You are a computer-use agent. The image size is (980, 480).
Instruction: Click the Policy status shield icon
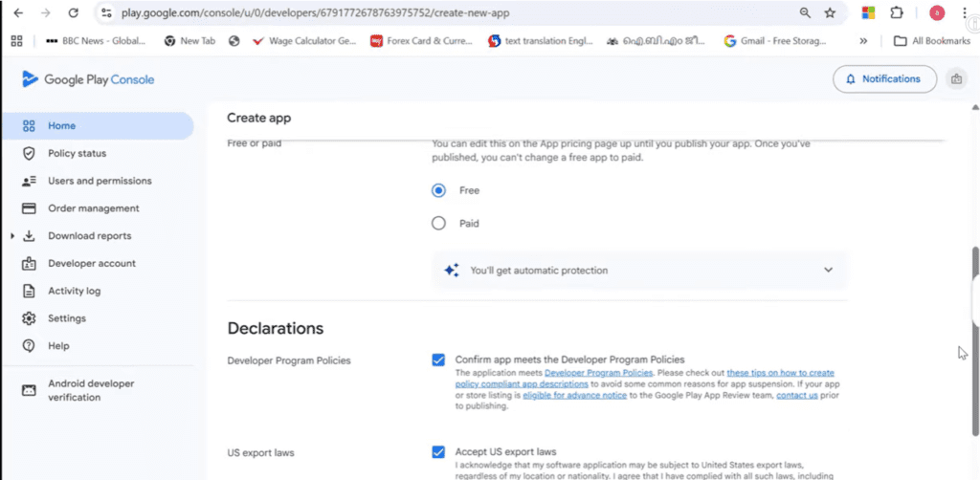29,153
